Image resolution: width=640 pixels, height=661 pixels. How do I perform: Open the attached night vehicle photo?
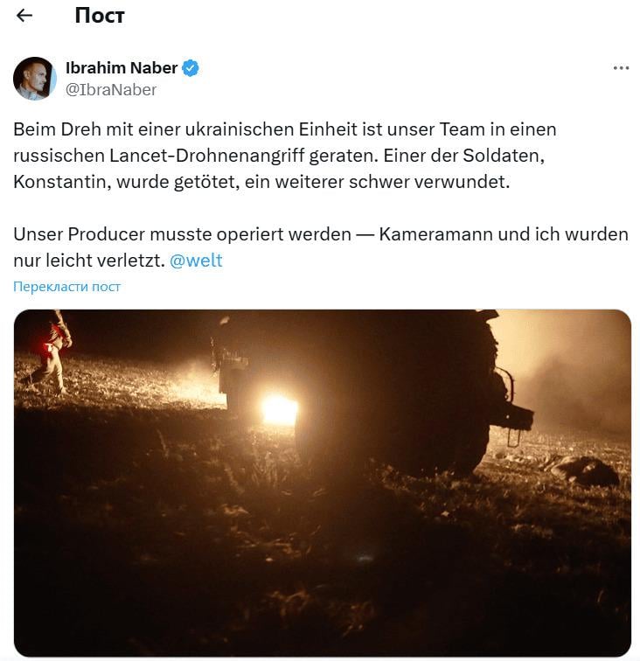(322, 483)
